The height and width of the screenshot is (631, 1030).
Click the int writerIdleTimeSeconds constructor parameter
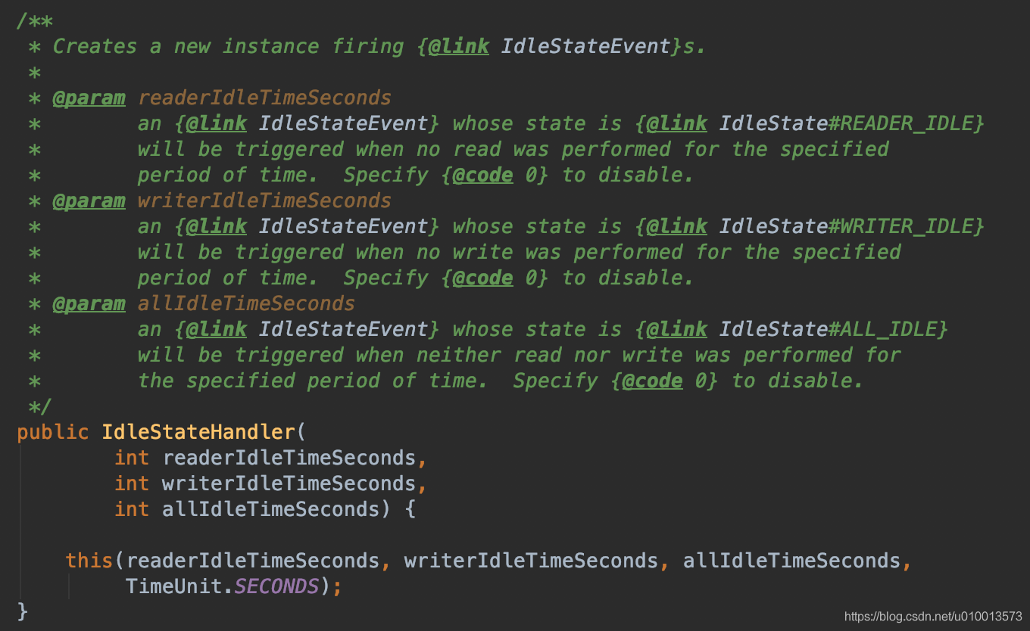pyautogui.click(x=289, y=483)
